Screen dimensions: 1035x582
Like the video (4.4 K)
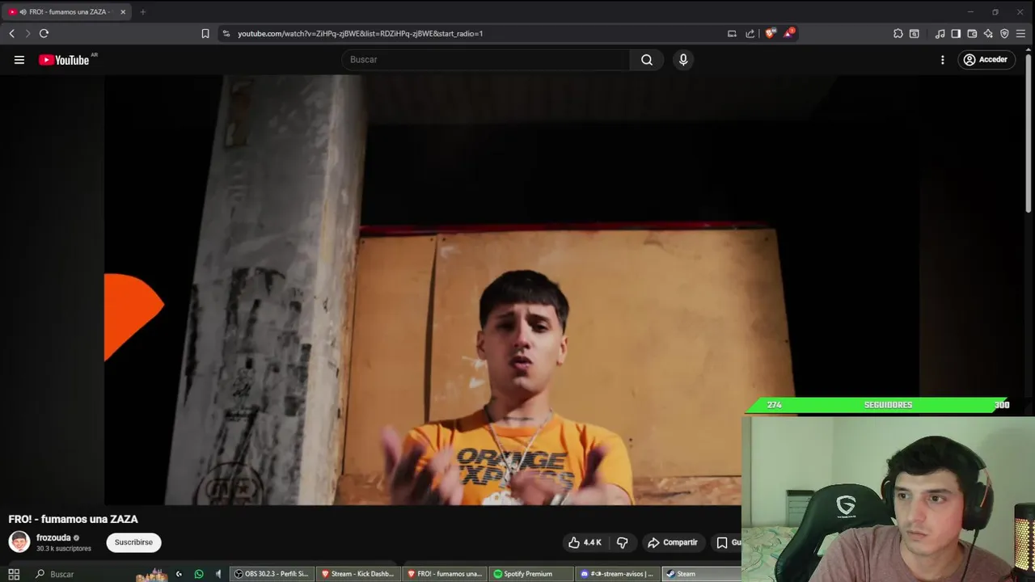click(x=585, y=542)
